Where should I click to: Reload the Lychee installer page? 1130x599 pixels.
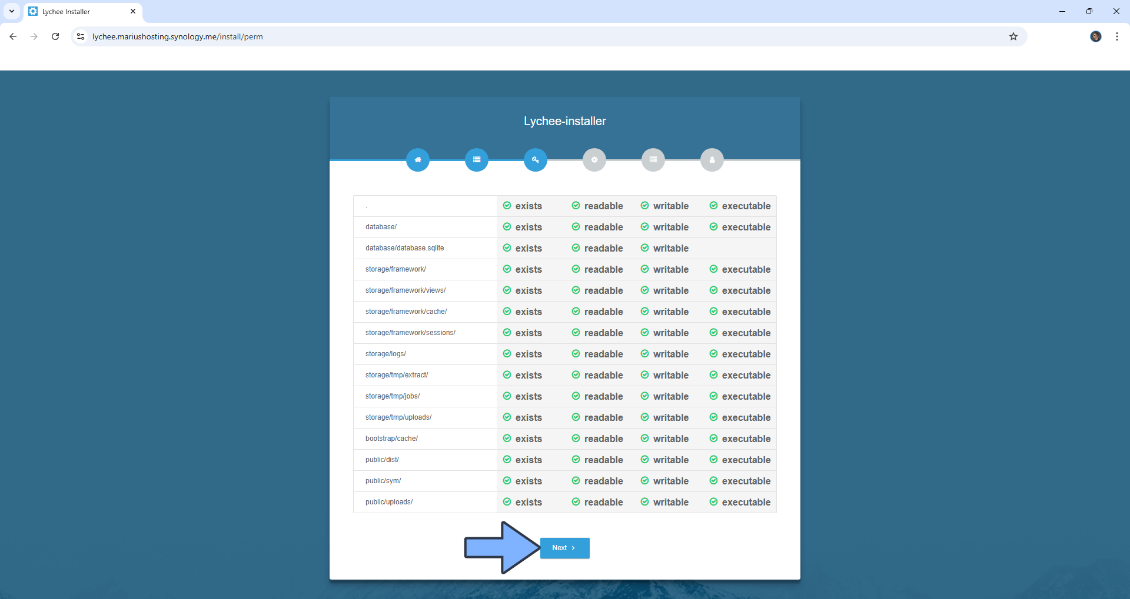[x=55, y=36]
